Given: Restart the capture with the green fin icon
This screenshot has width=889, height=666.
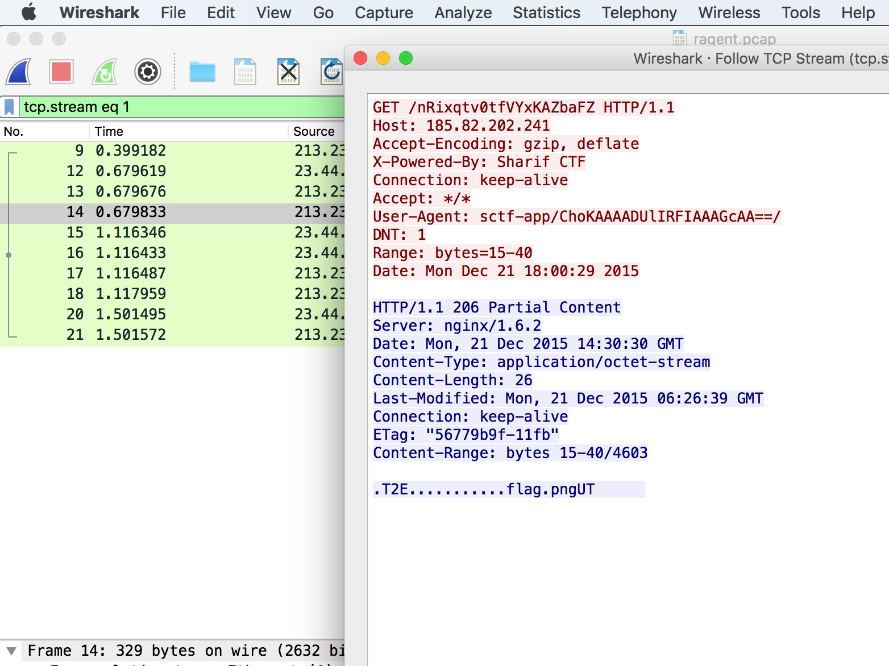Looking at the screenshot, I should 105,72.
